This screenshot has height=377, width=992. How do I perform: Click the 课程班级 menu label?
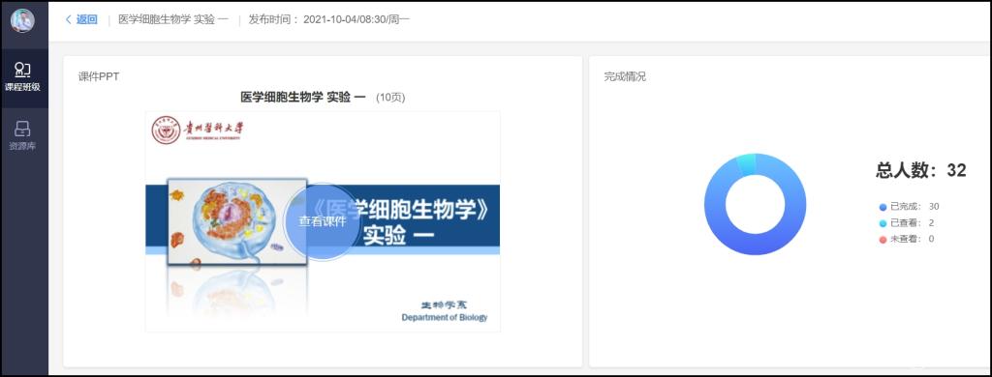pyautogui.click(x=23, y=87)
